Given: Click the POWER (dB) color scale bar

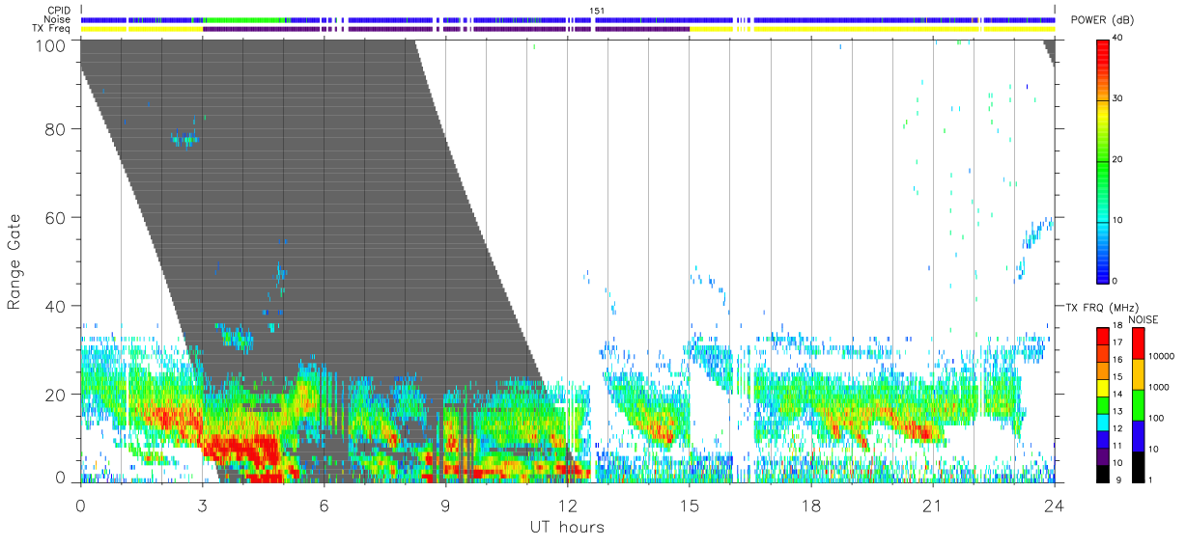Looking at the screenshot, I should [1103, 160].
